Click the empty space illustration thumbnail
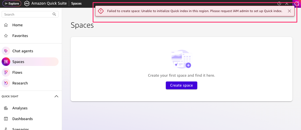 tap(181, 59)
